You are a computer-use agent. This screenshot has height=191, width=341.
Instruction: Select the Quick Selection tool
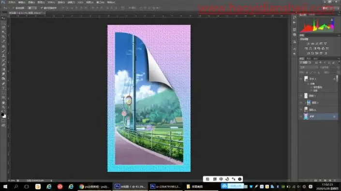pos(3,32)
